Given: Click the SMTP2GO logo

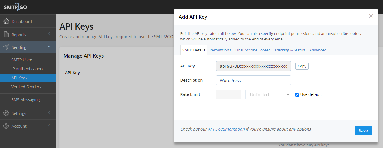Looking at the screenshot, I should click(x=15, y=7).
